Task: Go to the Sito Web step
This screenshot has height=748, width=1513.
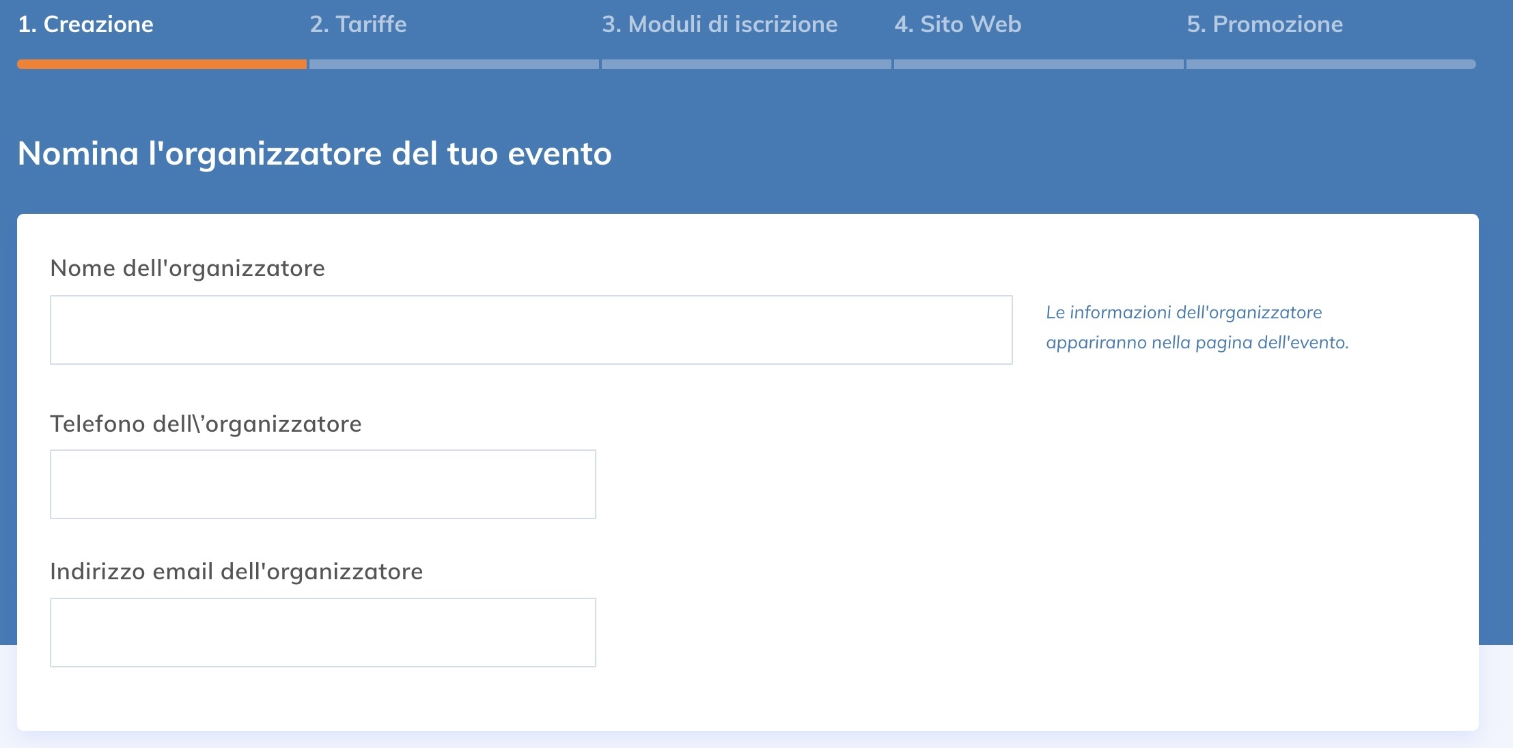Action: click(x=958, y=24)
